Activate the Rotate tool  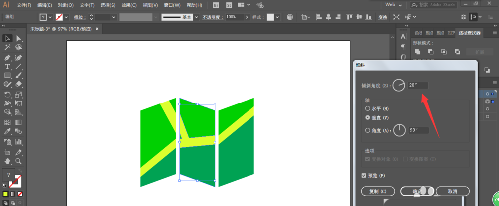[x=8, y=94]
